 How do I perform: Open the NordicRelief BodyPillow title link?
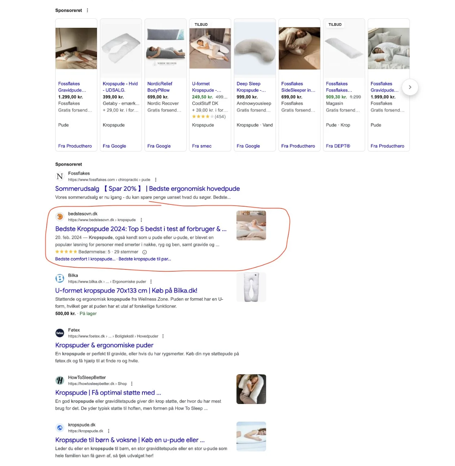160,87
